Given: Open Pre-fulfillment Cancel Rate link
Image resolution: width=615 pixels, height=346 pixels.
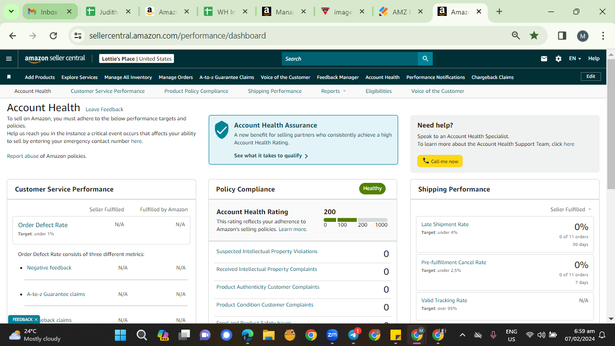Looking at the screenshot, I should click(454, 262).
